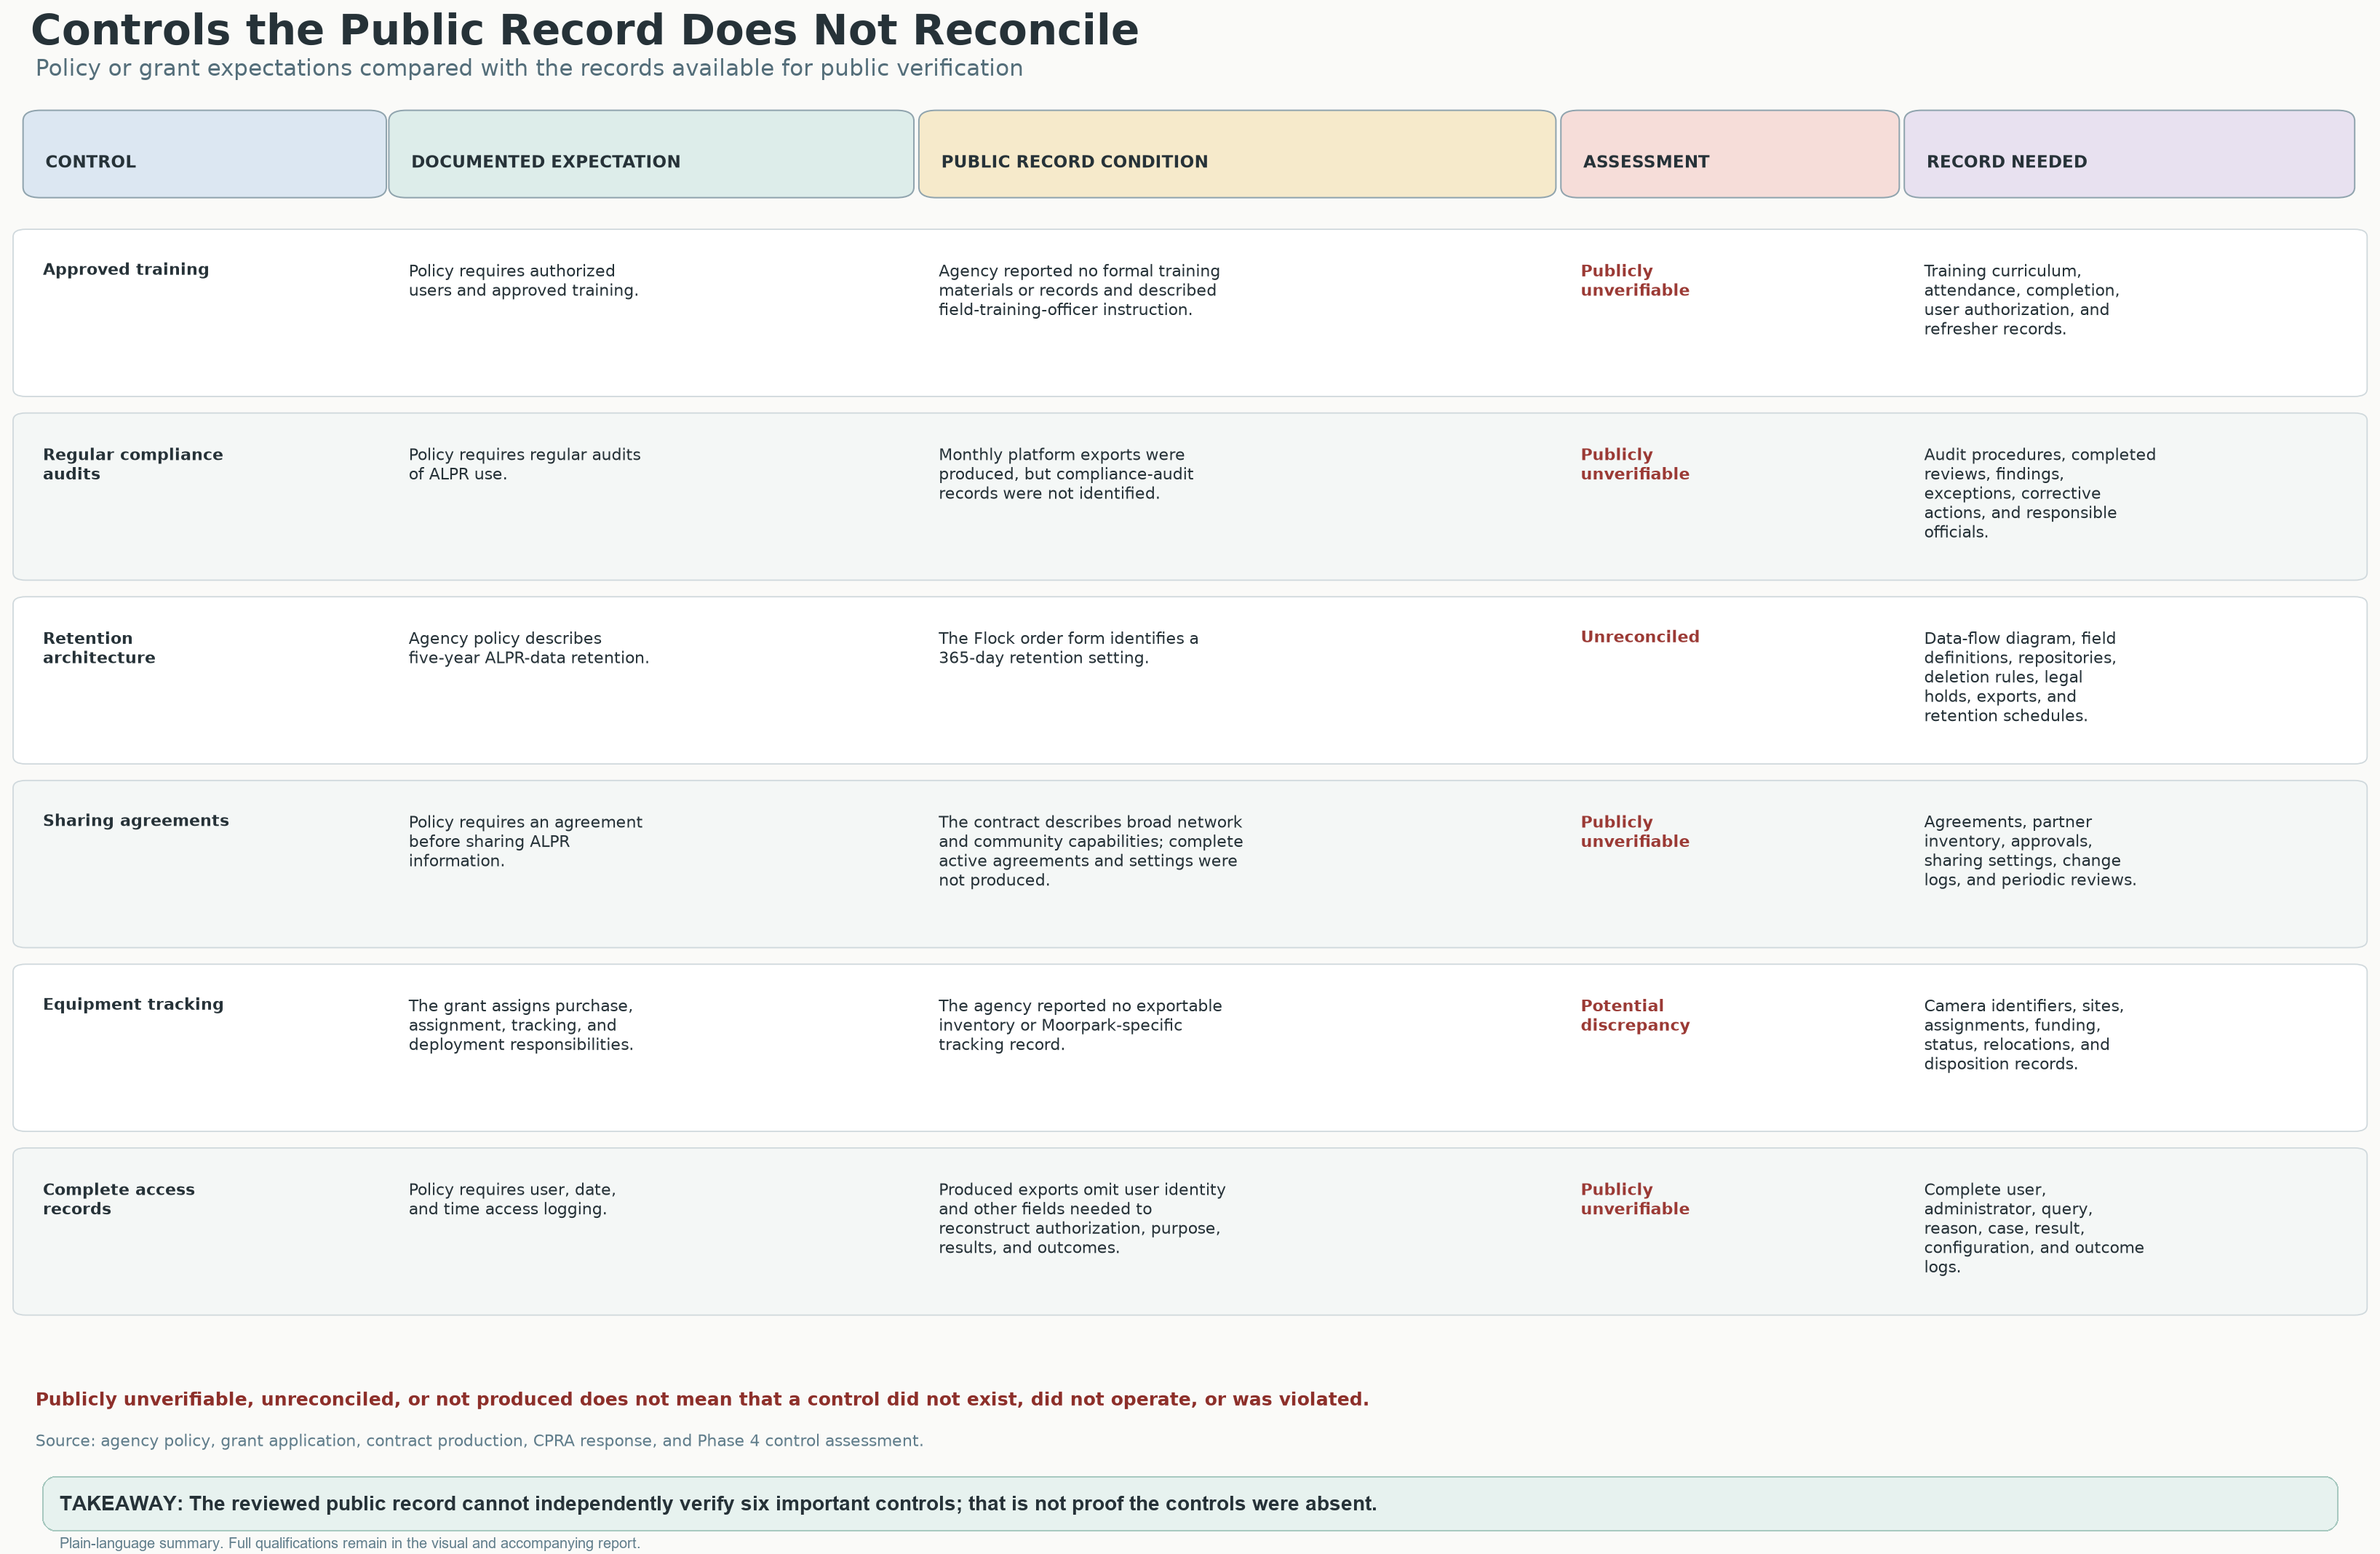The height and width of the screenshot is (1554, 2380).
Task: Click 'Policy requires user, date, and time' text
Action: click(512, 1199)
